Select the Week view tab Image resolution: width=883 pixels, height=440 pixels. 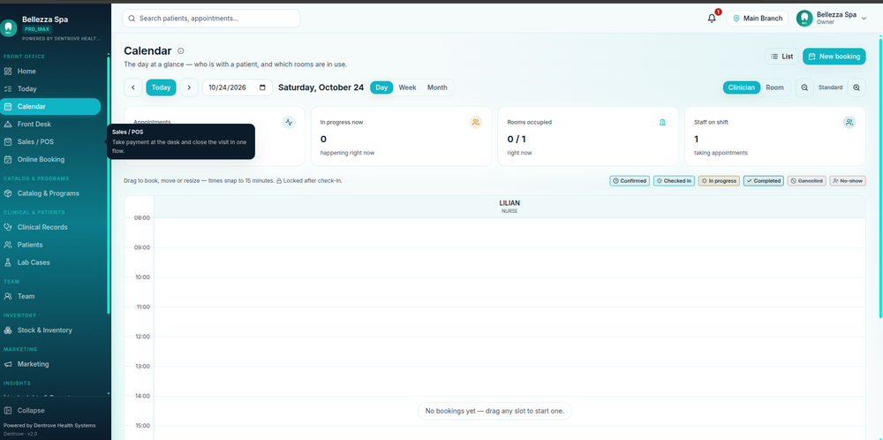tap(408, 87)
